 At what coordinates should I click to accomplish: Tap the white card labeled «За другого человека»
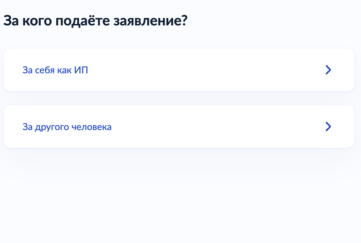click(x=179, y=127)
